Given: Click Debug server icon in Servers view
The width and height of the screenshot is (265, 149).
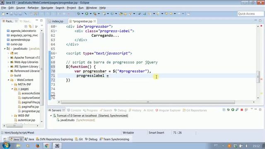Looking at the screenshot, I should (x=228, y=110).
